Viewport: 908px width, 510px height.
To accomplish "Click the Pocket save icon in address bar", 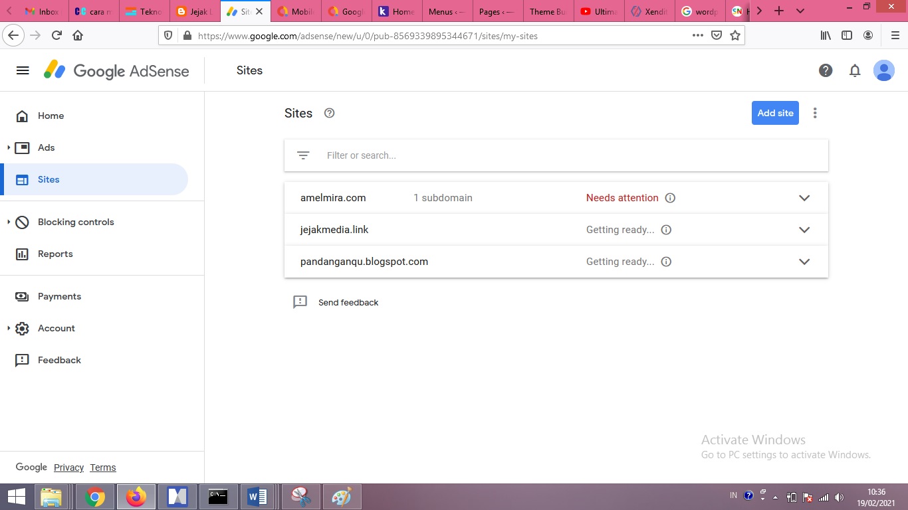I will [717, 35].
